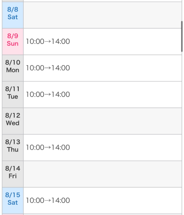Select the 8/11 Tue date cell
Viewport: 184px width, 215px height.
coord(13,95)
